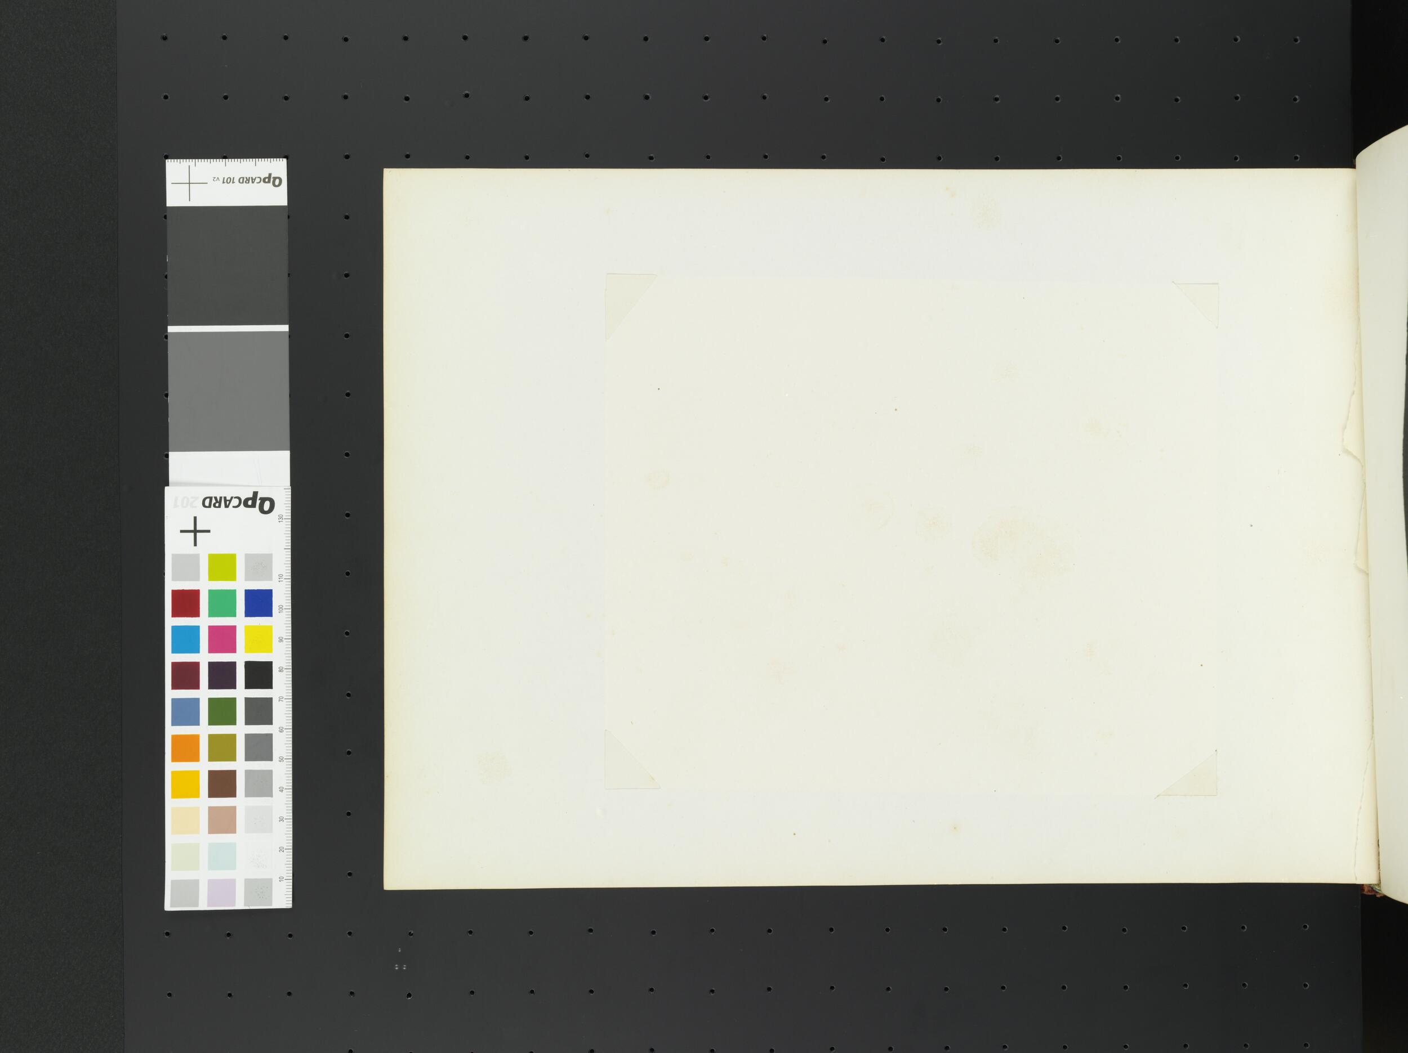Click the large medium gray reference patch
This screenshot has height=1053, width=1408.
pos(228,391)
